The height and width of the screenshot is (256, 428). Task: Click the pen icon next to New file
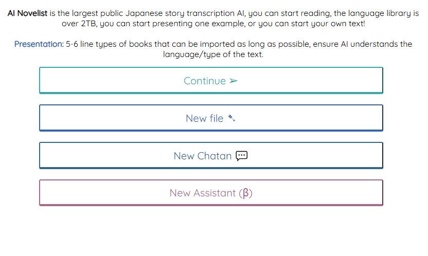231,119
